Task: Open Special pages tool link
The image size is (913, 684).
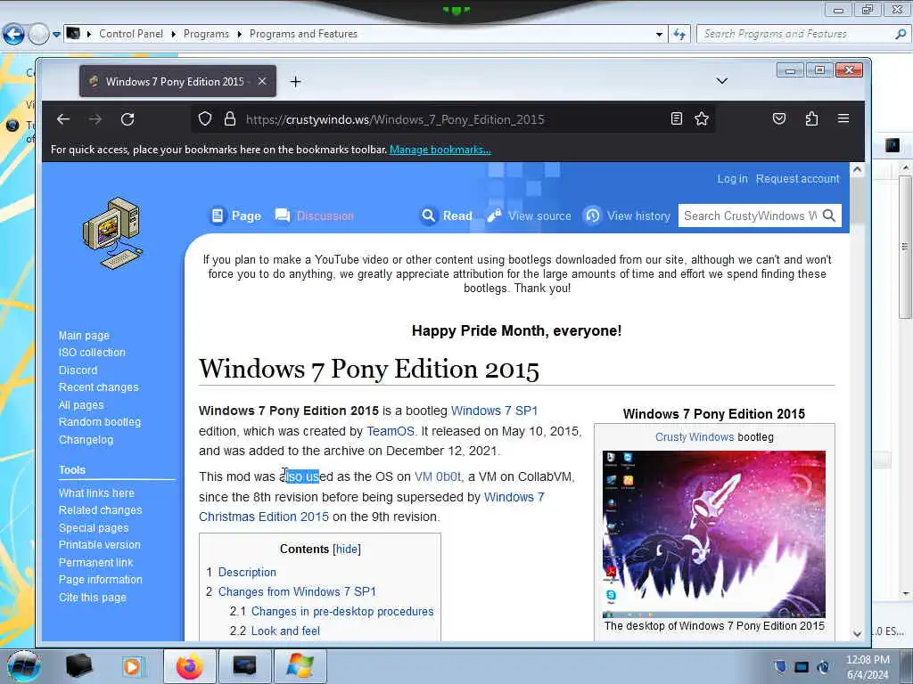Action: pos(93,527)
